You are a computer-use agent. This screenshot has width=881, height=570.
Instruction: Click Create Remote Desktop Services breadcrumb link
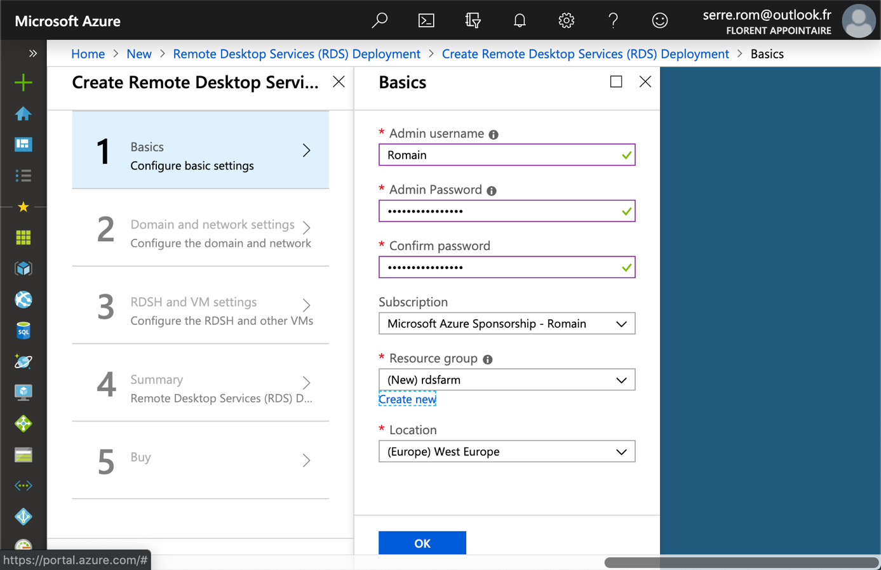tap(585, 54)
